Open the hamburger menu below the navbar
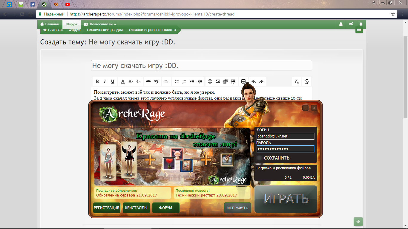 [359, 30]
